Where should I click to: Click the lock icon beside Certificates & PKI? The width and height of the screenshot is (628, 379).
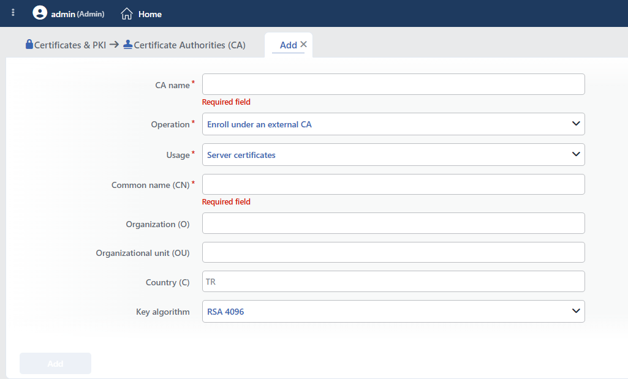point(29,44)
